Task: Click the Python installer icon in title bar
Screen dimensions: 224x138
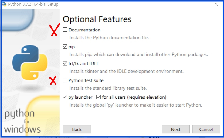Action: [x=4, y=4]
